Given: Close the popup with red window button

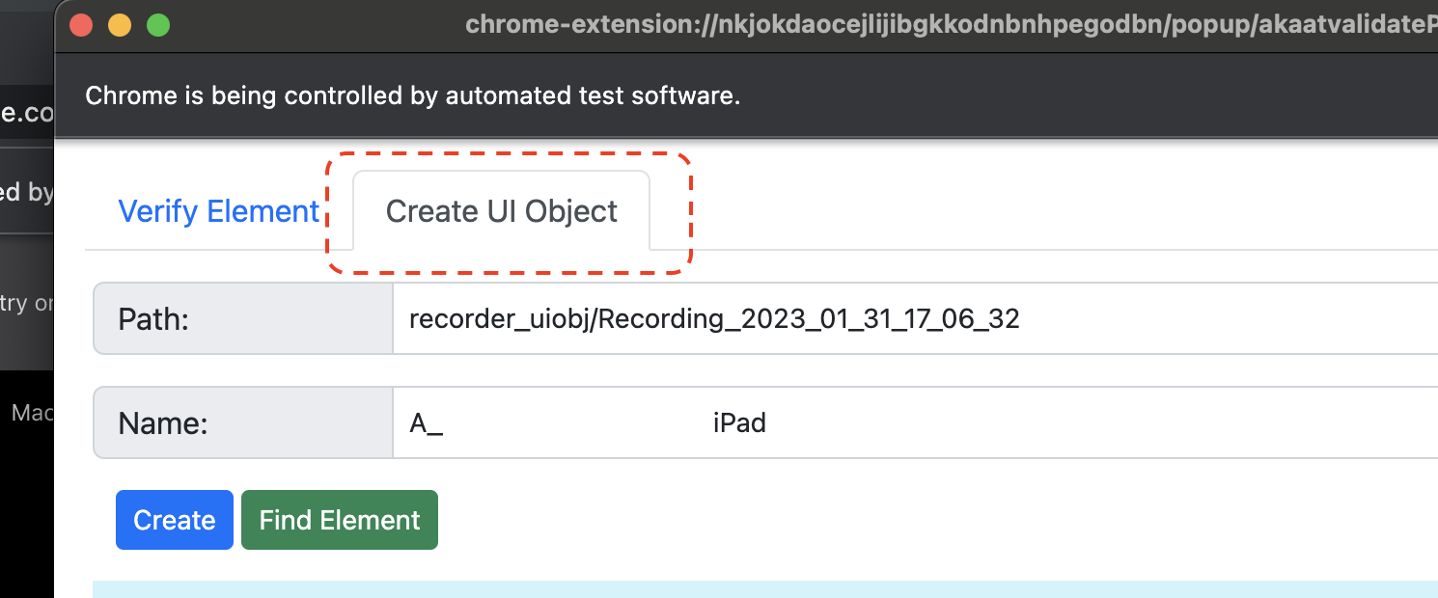Looking at the screenshot, I should pyautogui.click(x=81, y=25).
